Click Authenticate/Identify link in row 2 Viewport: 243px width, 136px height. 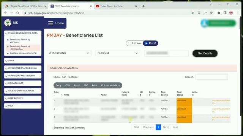[x=221, y=110]
